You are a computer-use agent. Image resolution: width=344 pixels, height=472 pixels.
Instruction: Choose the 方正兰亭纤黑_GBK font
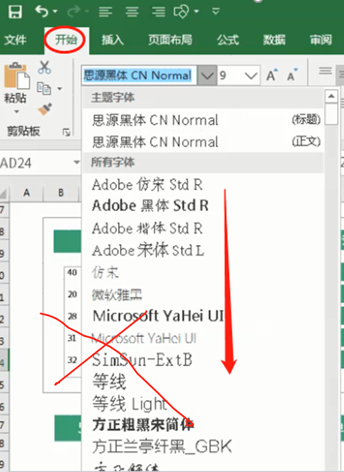pyautogui.click(x=203, y=447)
